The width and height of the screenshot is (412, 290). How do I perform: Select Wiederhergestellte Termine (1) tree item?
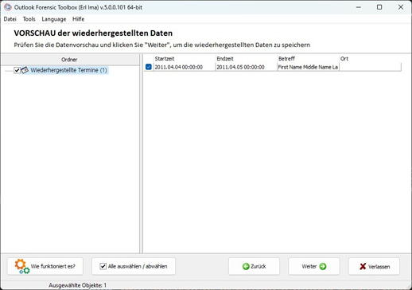tap(68, 70)
